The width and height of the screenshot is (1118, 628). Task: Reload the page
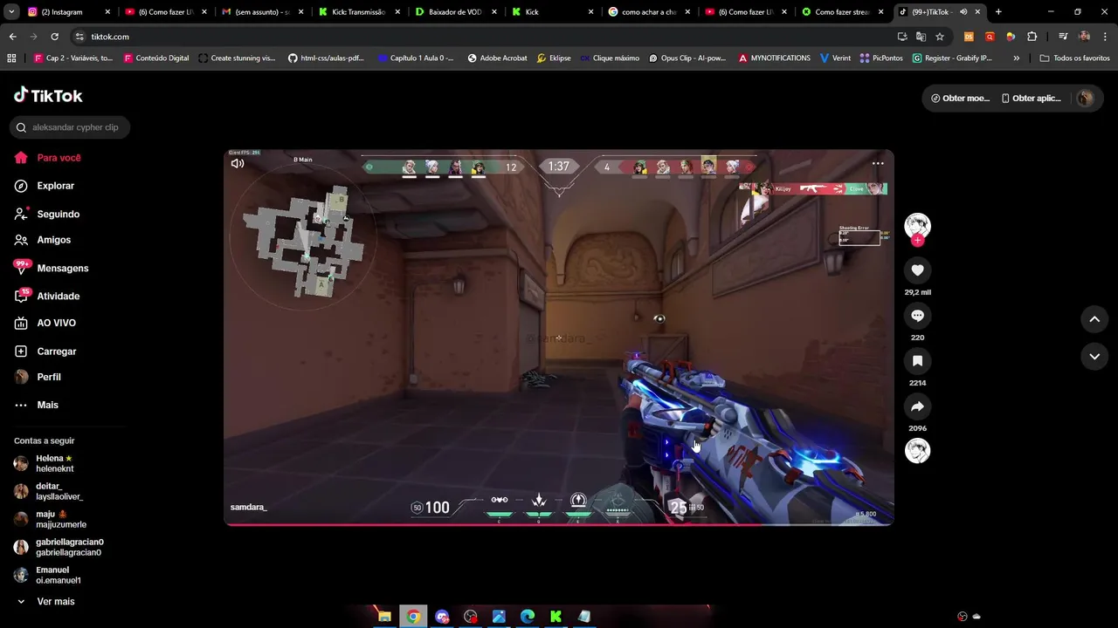coord(54,37)
